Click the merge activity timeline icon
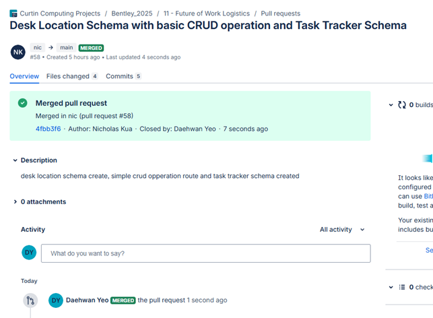The image size is (433, 318). [x=30, y=300]
